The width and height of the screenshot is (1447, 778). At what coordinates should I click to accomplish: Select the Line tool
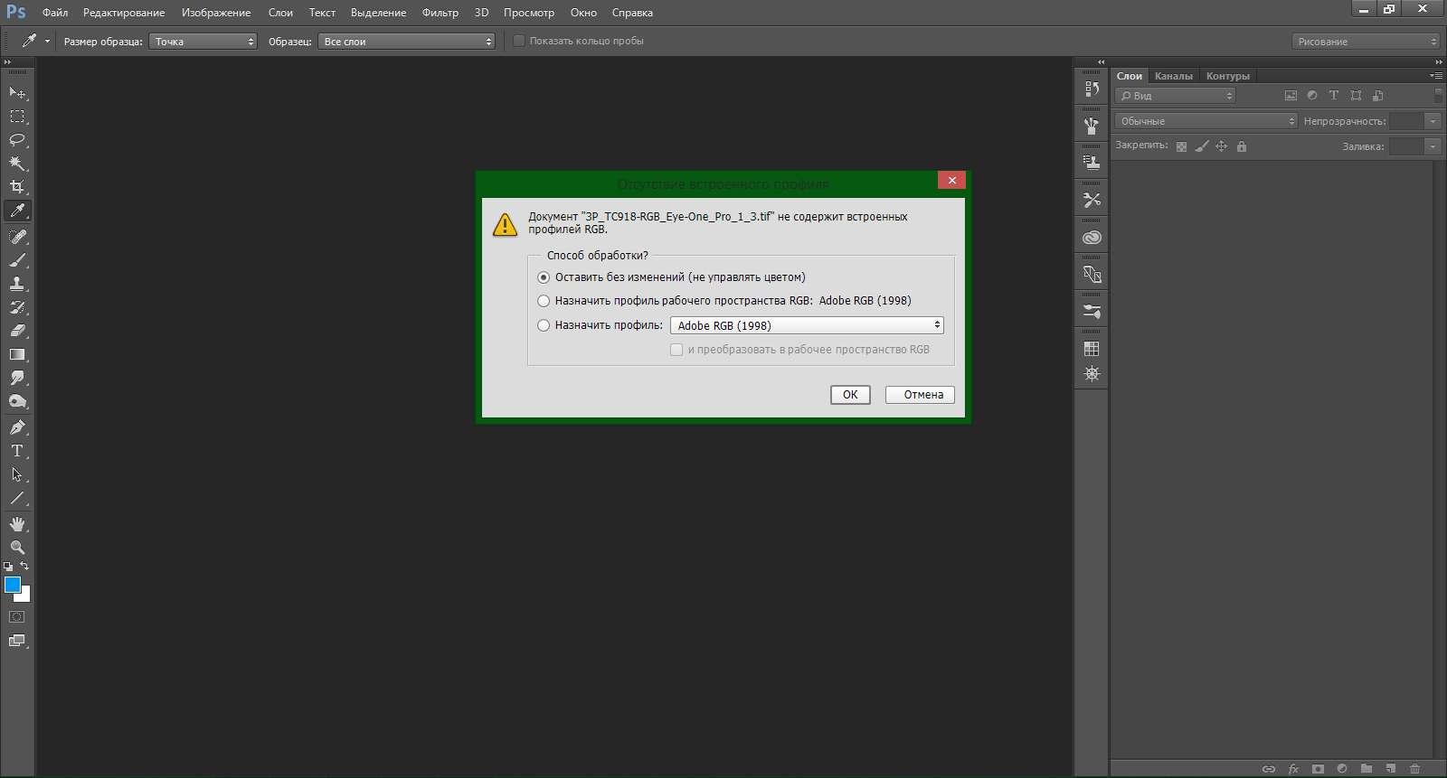pyautogui.click(x=17, y=498)
